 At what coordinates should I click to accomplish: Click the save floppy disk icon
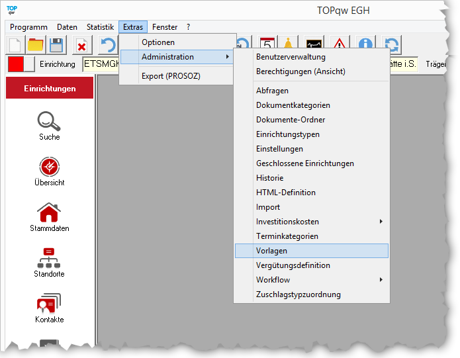coord(56,45)
